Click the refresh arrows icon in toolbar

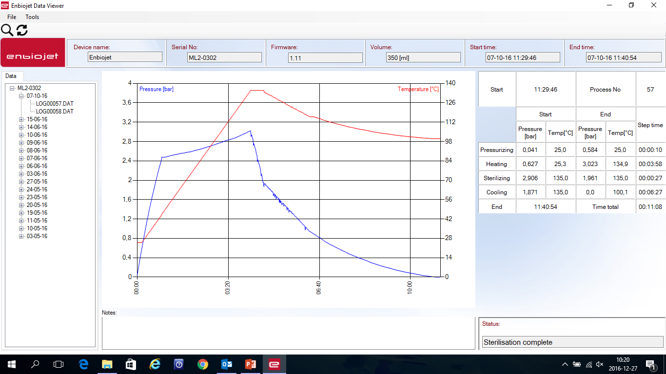(x=22, y=30)
